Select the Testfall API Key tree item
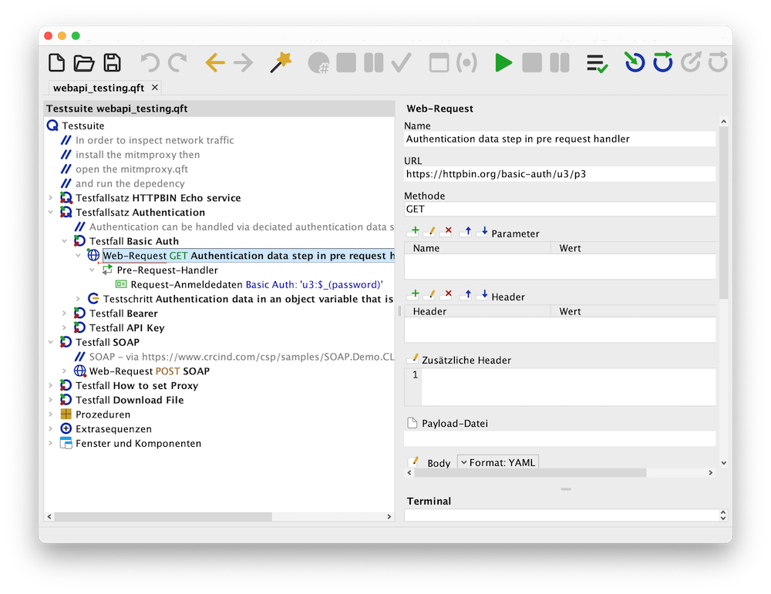 [126, 328]
